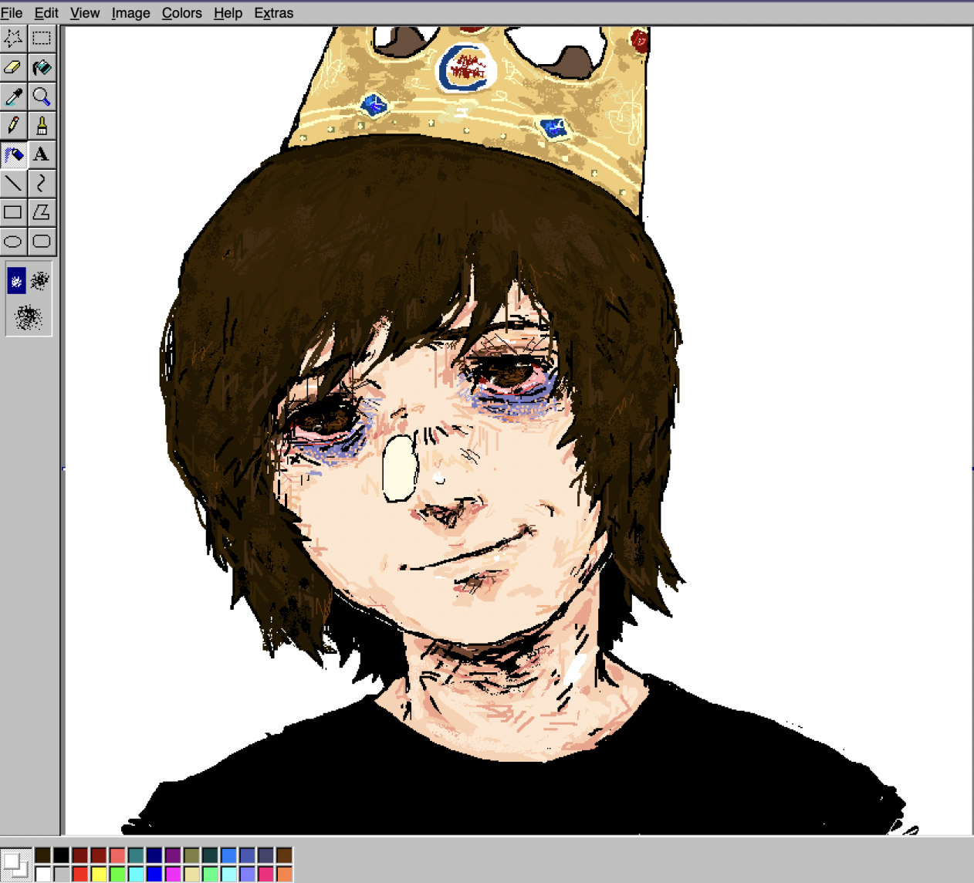Screen dimensions: 974x883
Task: Select the orange palette swatch
Action: [x=284, y=874]
